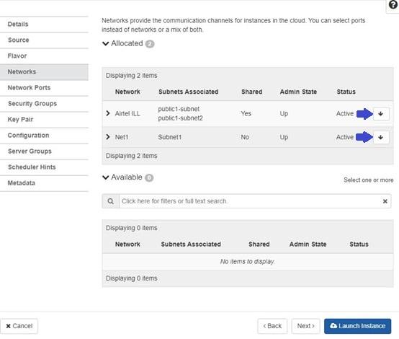Expand the Net1 row details
Screen dimensions: 399x339
tap(108, 137)
